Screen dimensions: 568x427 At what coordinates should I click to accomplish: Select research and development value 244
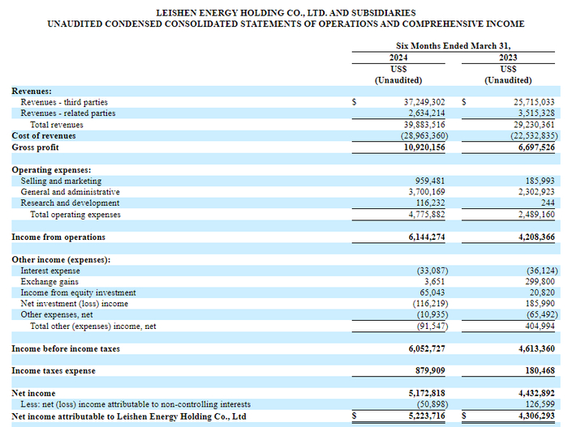(548, 203)
